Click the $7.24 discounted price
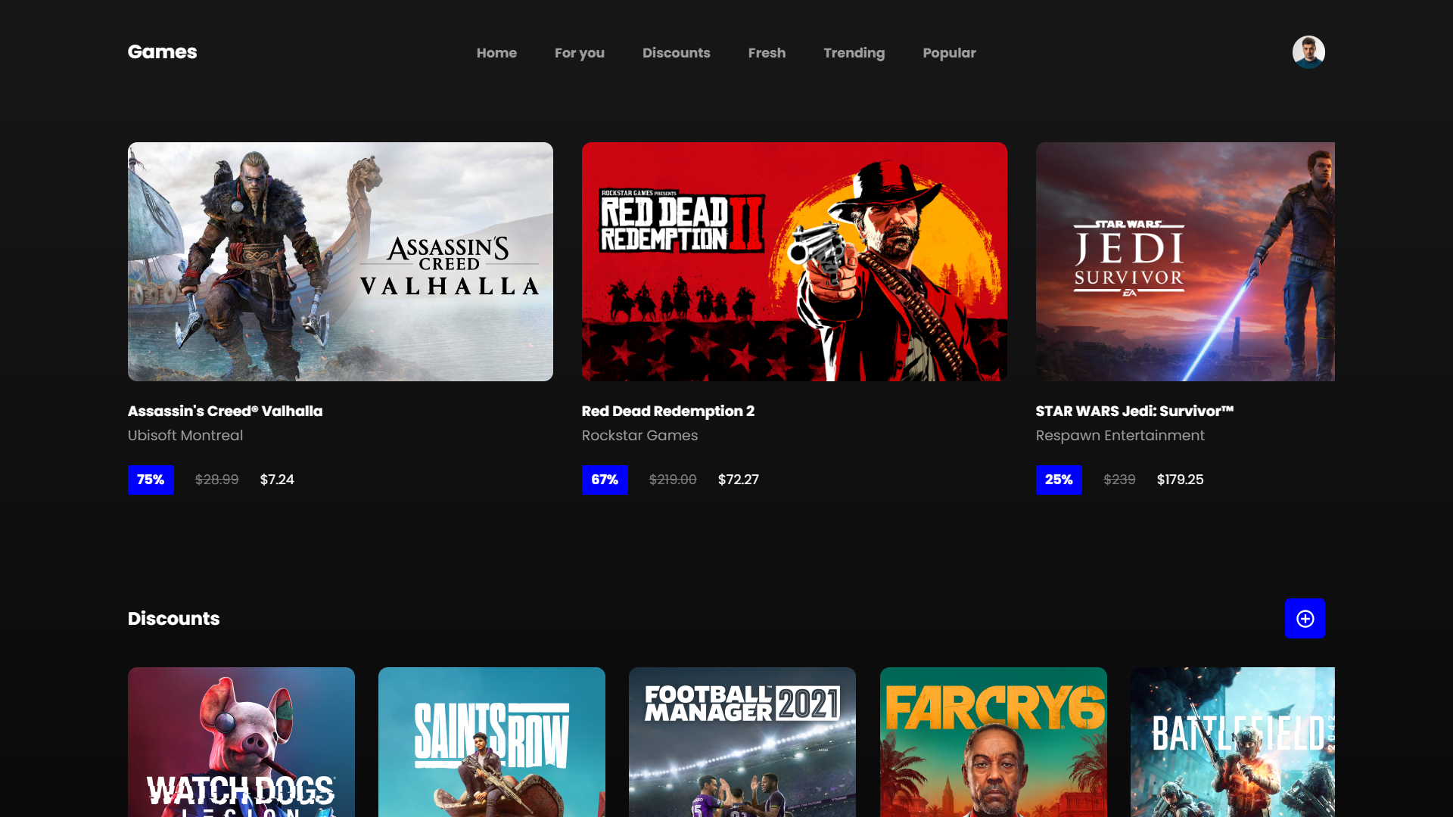 [277, 480]
